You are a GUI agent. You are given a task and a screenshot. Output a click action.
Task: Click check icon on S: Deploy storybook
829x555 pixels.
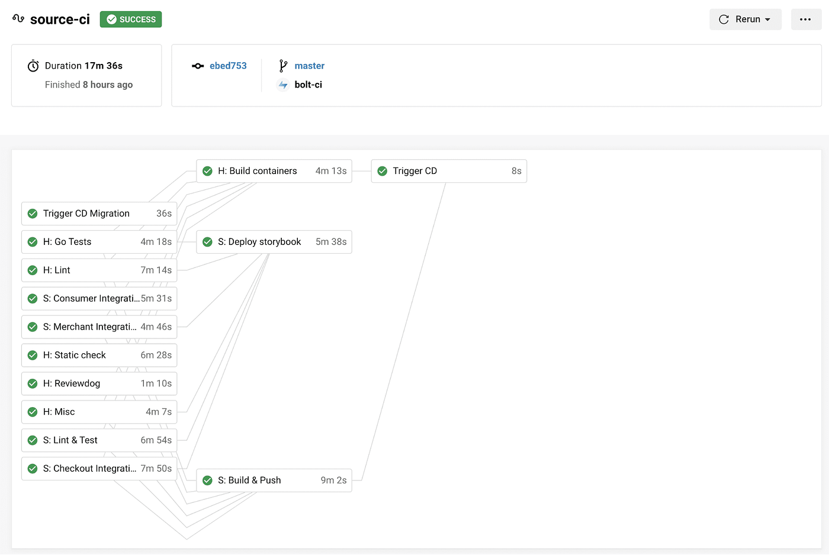(x=207, y=242)
